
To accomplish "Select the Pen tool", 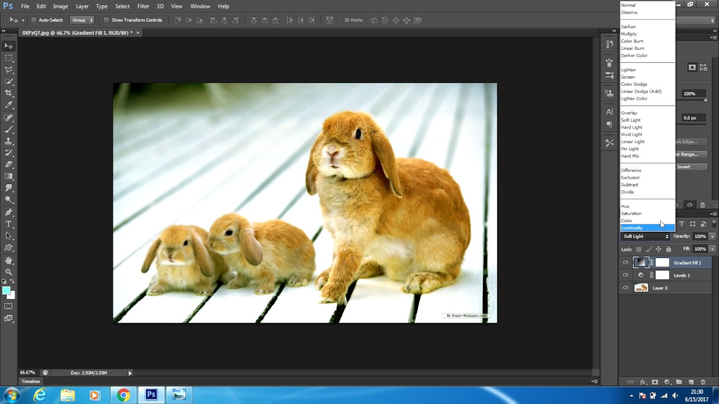I will click(8, 213).
